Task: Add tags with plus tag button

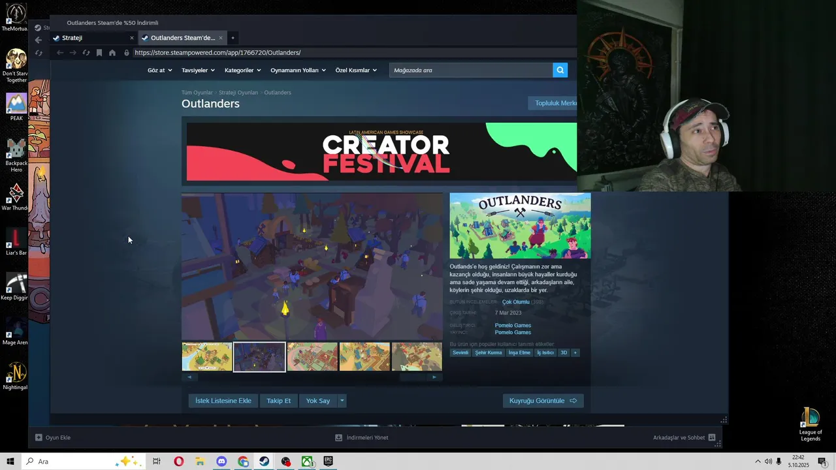Action: point(575,352)
